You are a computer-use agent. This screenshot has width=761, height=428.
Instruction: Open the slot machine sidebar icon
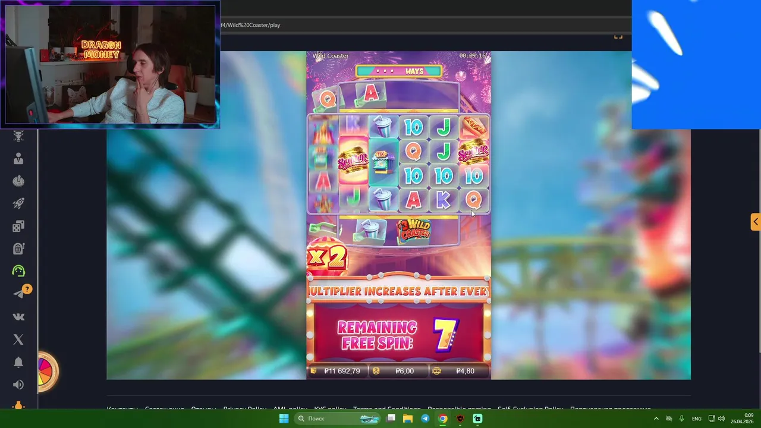18,248
